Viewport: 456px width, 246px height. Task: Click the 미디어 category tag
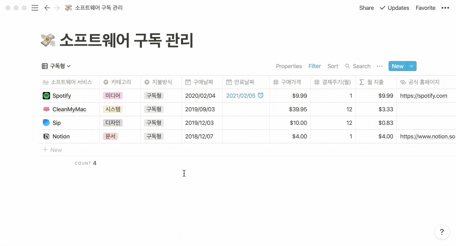113,96
